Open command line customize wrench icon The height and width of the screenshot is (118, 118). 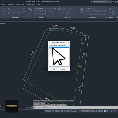click(x=31, y=108)
